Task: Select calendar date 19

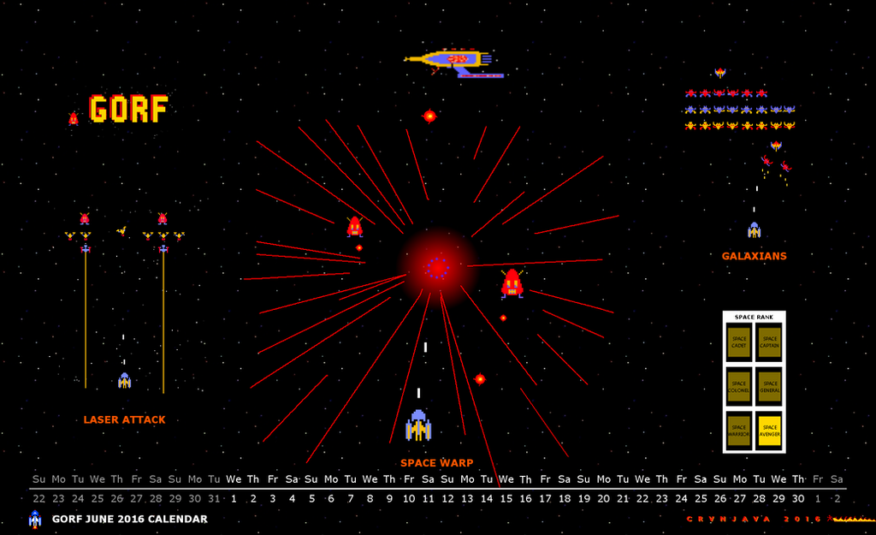Action: [x=583, y=499]
